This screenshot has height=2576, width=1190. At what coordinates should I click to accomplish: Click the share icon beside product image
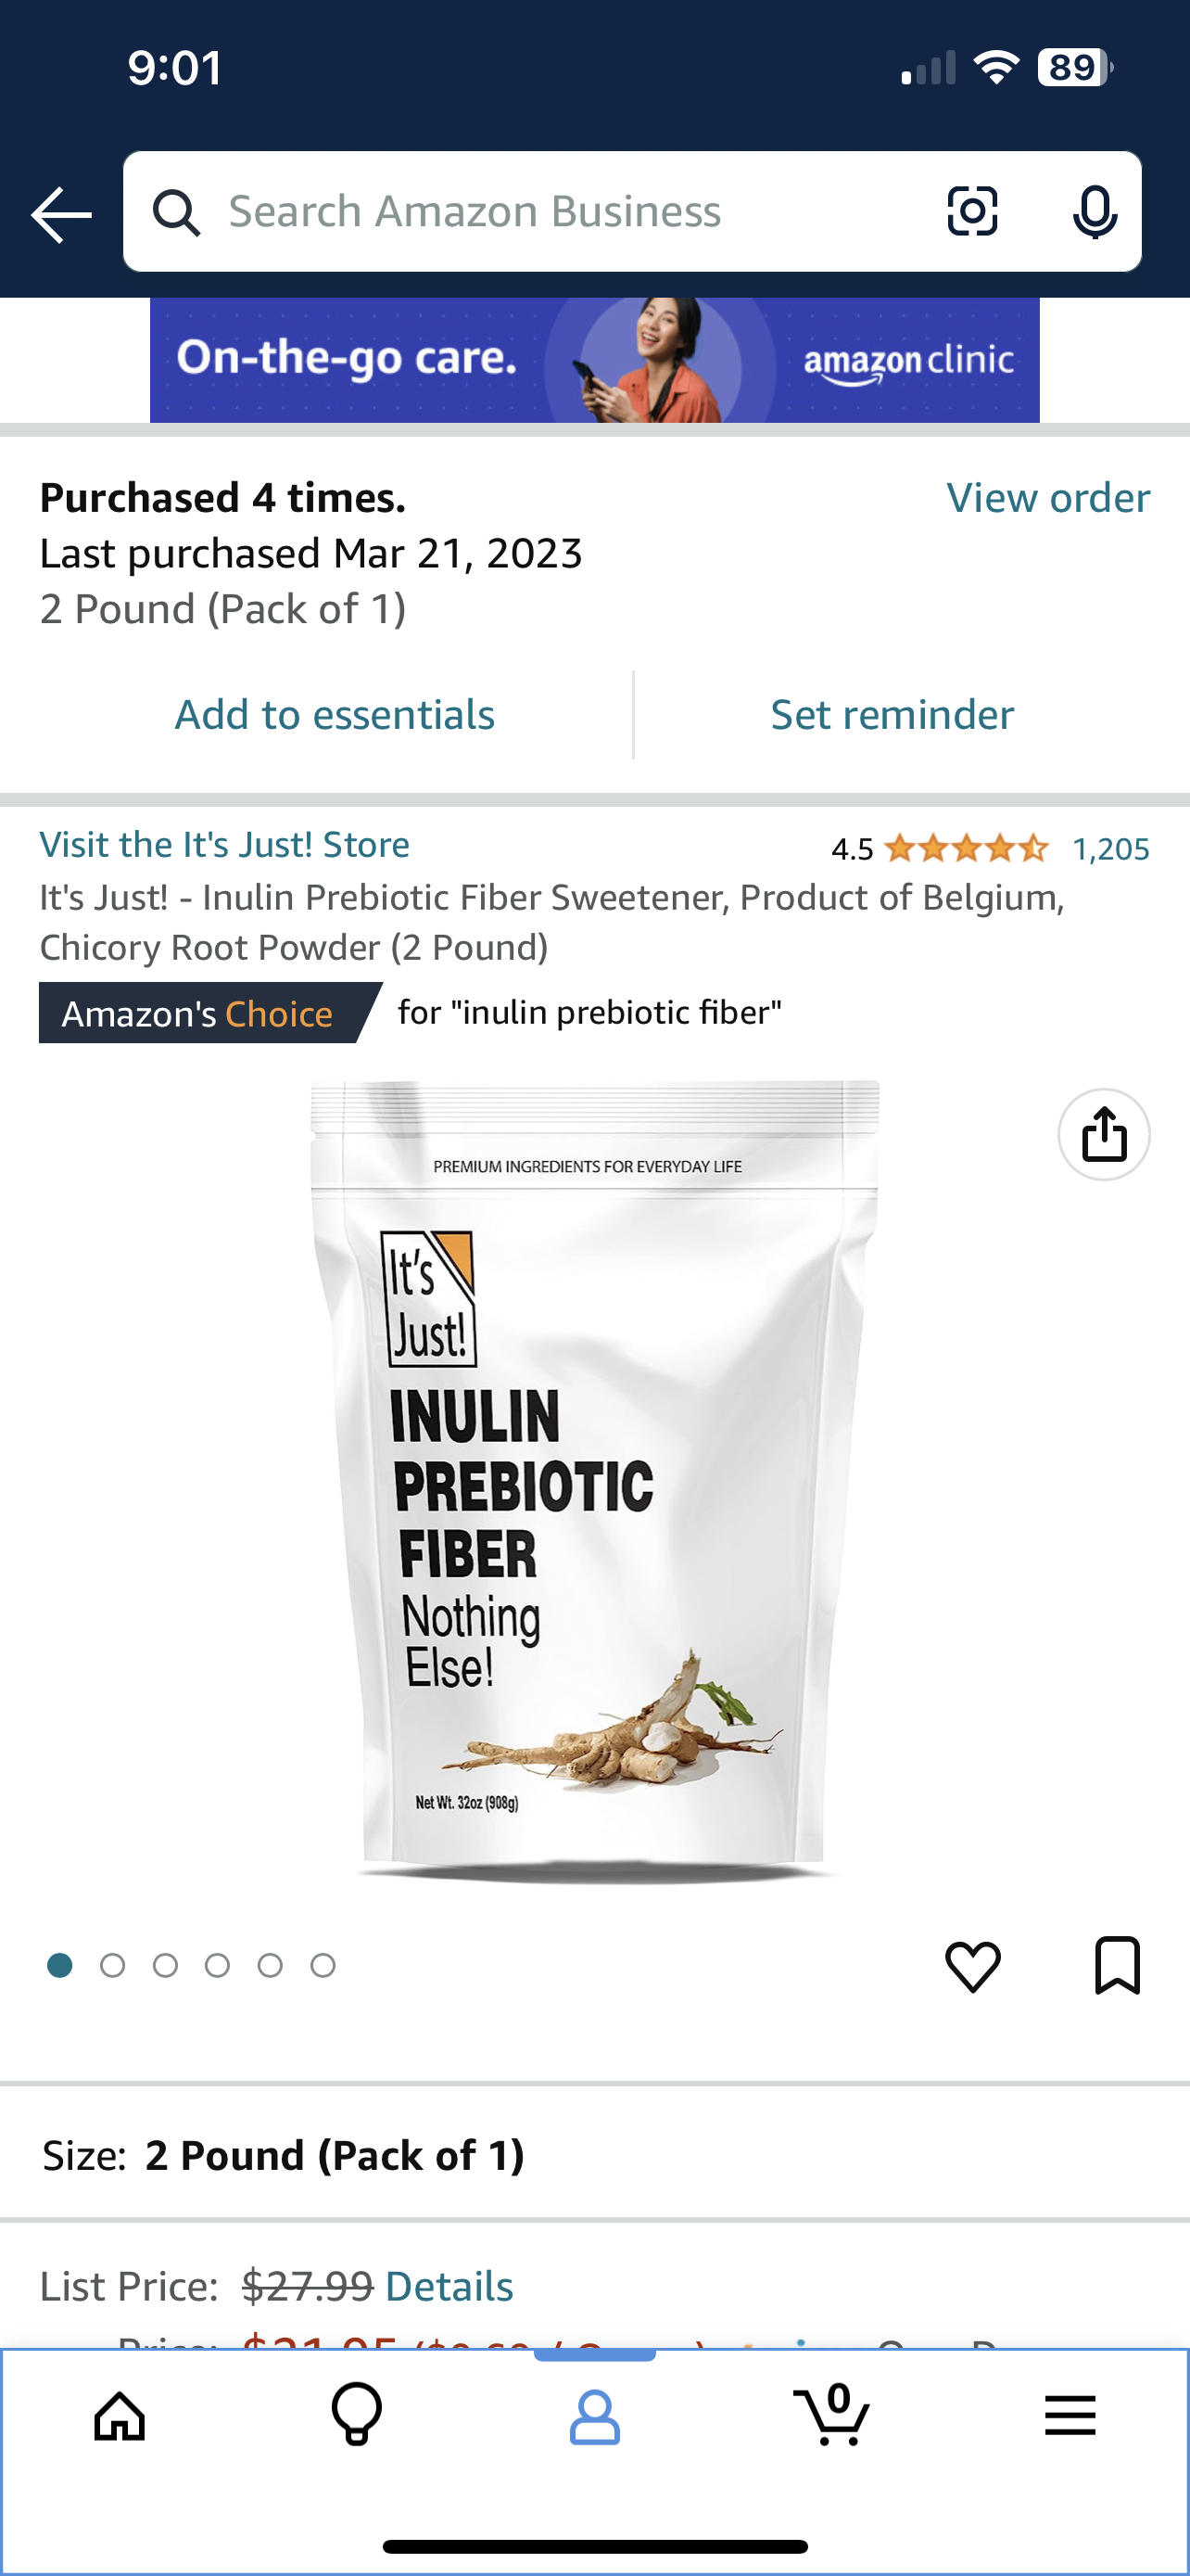click(1103, 1134)
